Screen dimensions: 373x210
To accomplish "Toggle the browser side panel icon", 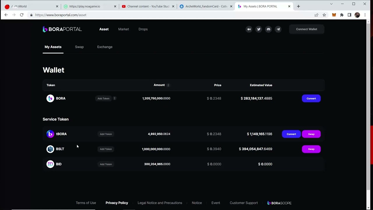I will pyautogui.click(x=349, y=15).
